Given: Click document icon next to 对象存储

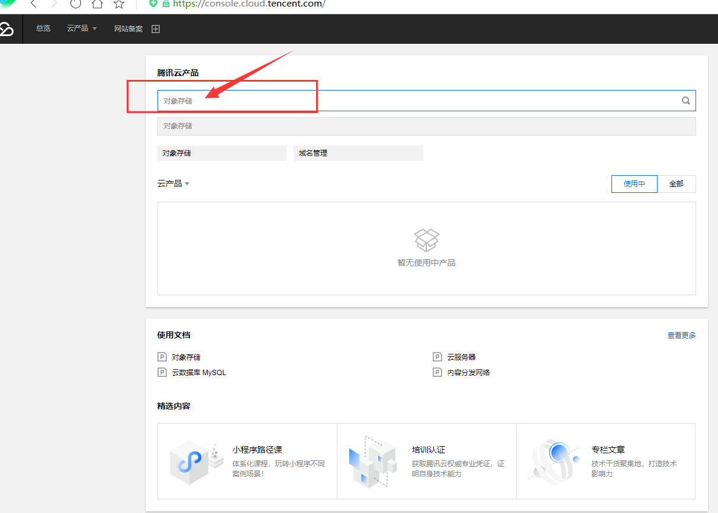Looking at the screenshot, I should tap(162, 357).
